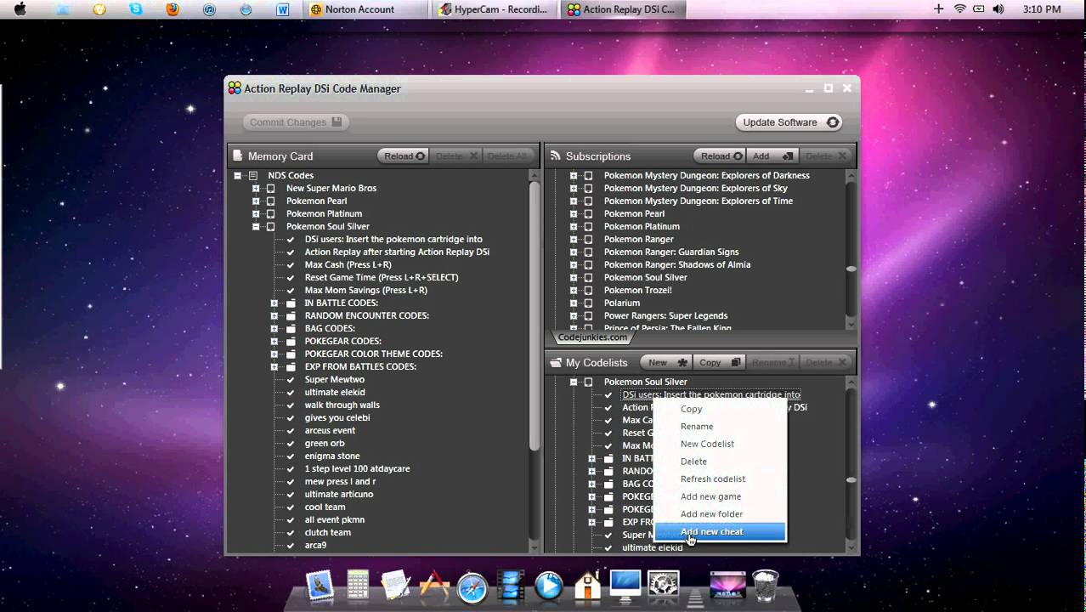Launch Calculator from the dock
The image size is (1086, 612).
[x=358, y=585]
